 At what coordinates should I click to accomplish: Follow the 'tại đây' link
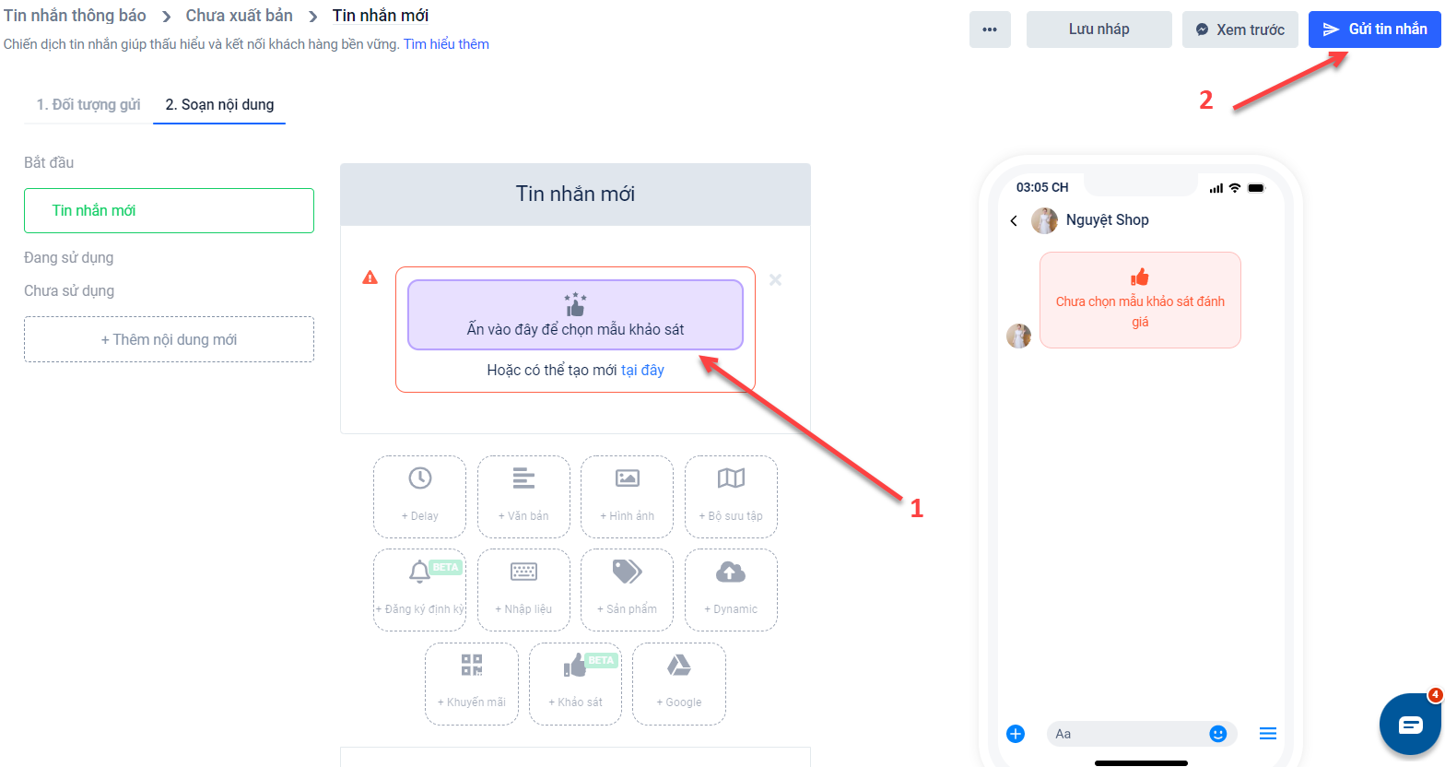pyautogui.click(x=642, y=370)
